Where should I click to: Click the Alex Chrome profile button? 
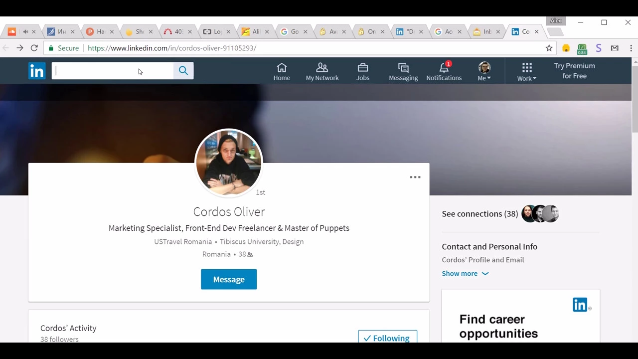tap(556, 20)
